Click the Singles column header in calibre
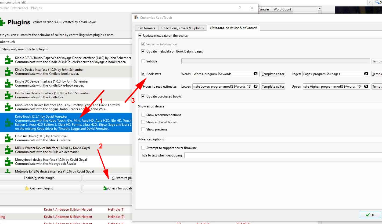This screenshot has height=224, width=382. (x=265, y=9)
